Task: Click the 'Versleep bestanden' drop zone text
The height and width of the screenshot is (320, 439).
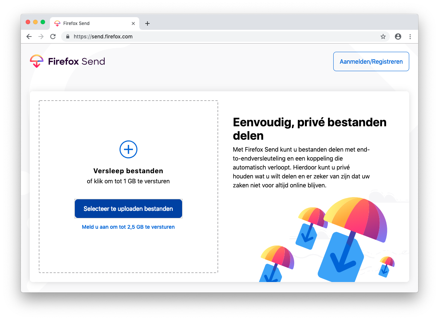Action: click(x=128, y=171)
